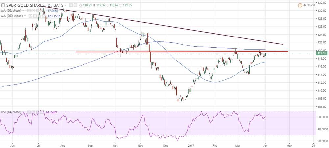Collapse the SPDR Gold Shares legend box
The image size is (329, 148).
point(3,5)
